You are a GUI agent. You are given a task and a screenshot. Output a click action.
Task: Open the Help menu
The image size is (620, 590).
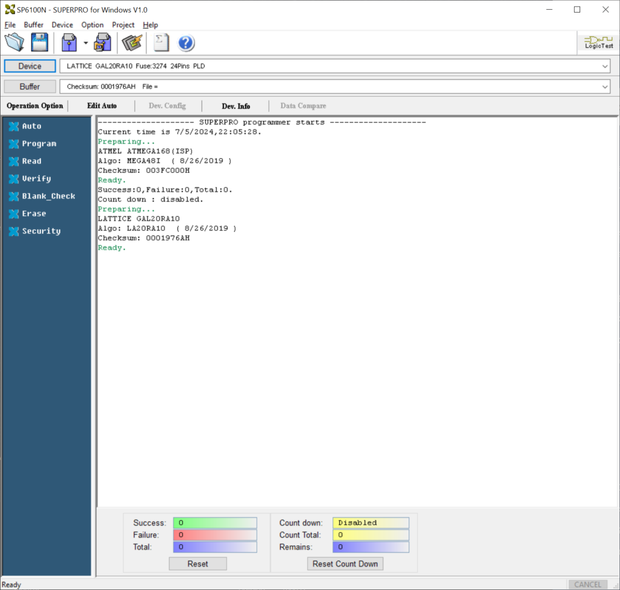150,25
